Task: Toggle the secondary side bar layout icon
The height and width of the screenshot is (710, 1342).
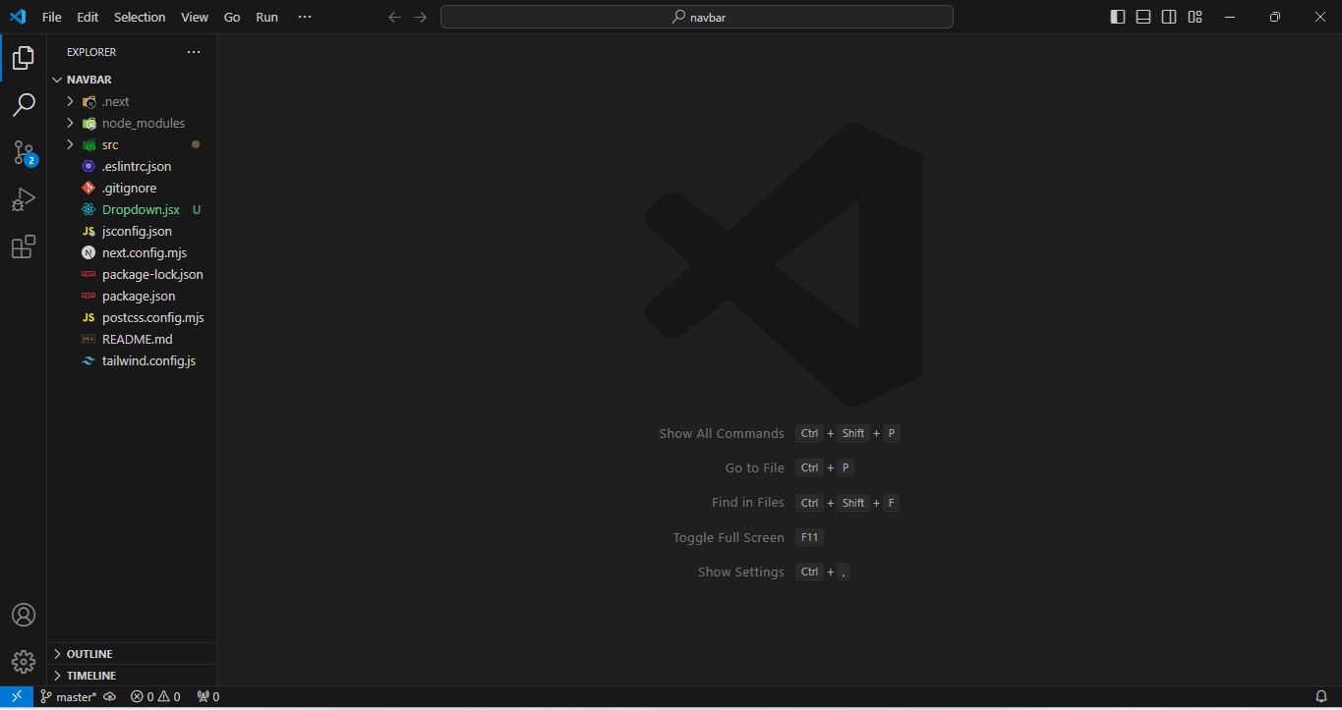Action: pos(1169,17)
